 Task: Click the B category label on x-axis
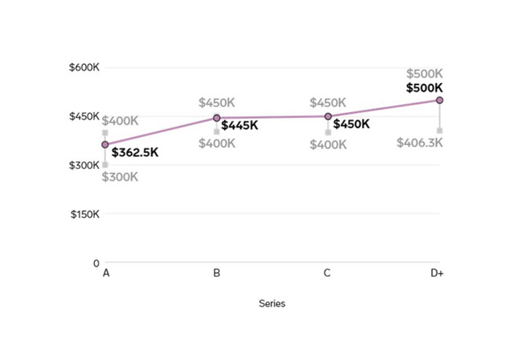click(x=217, y=273)
